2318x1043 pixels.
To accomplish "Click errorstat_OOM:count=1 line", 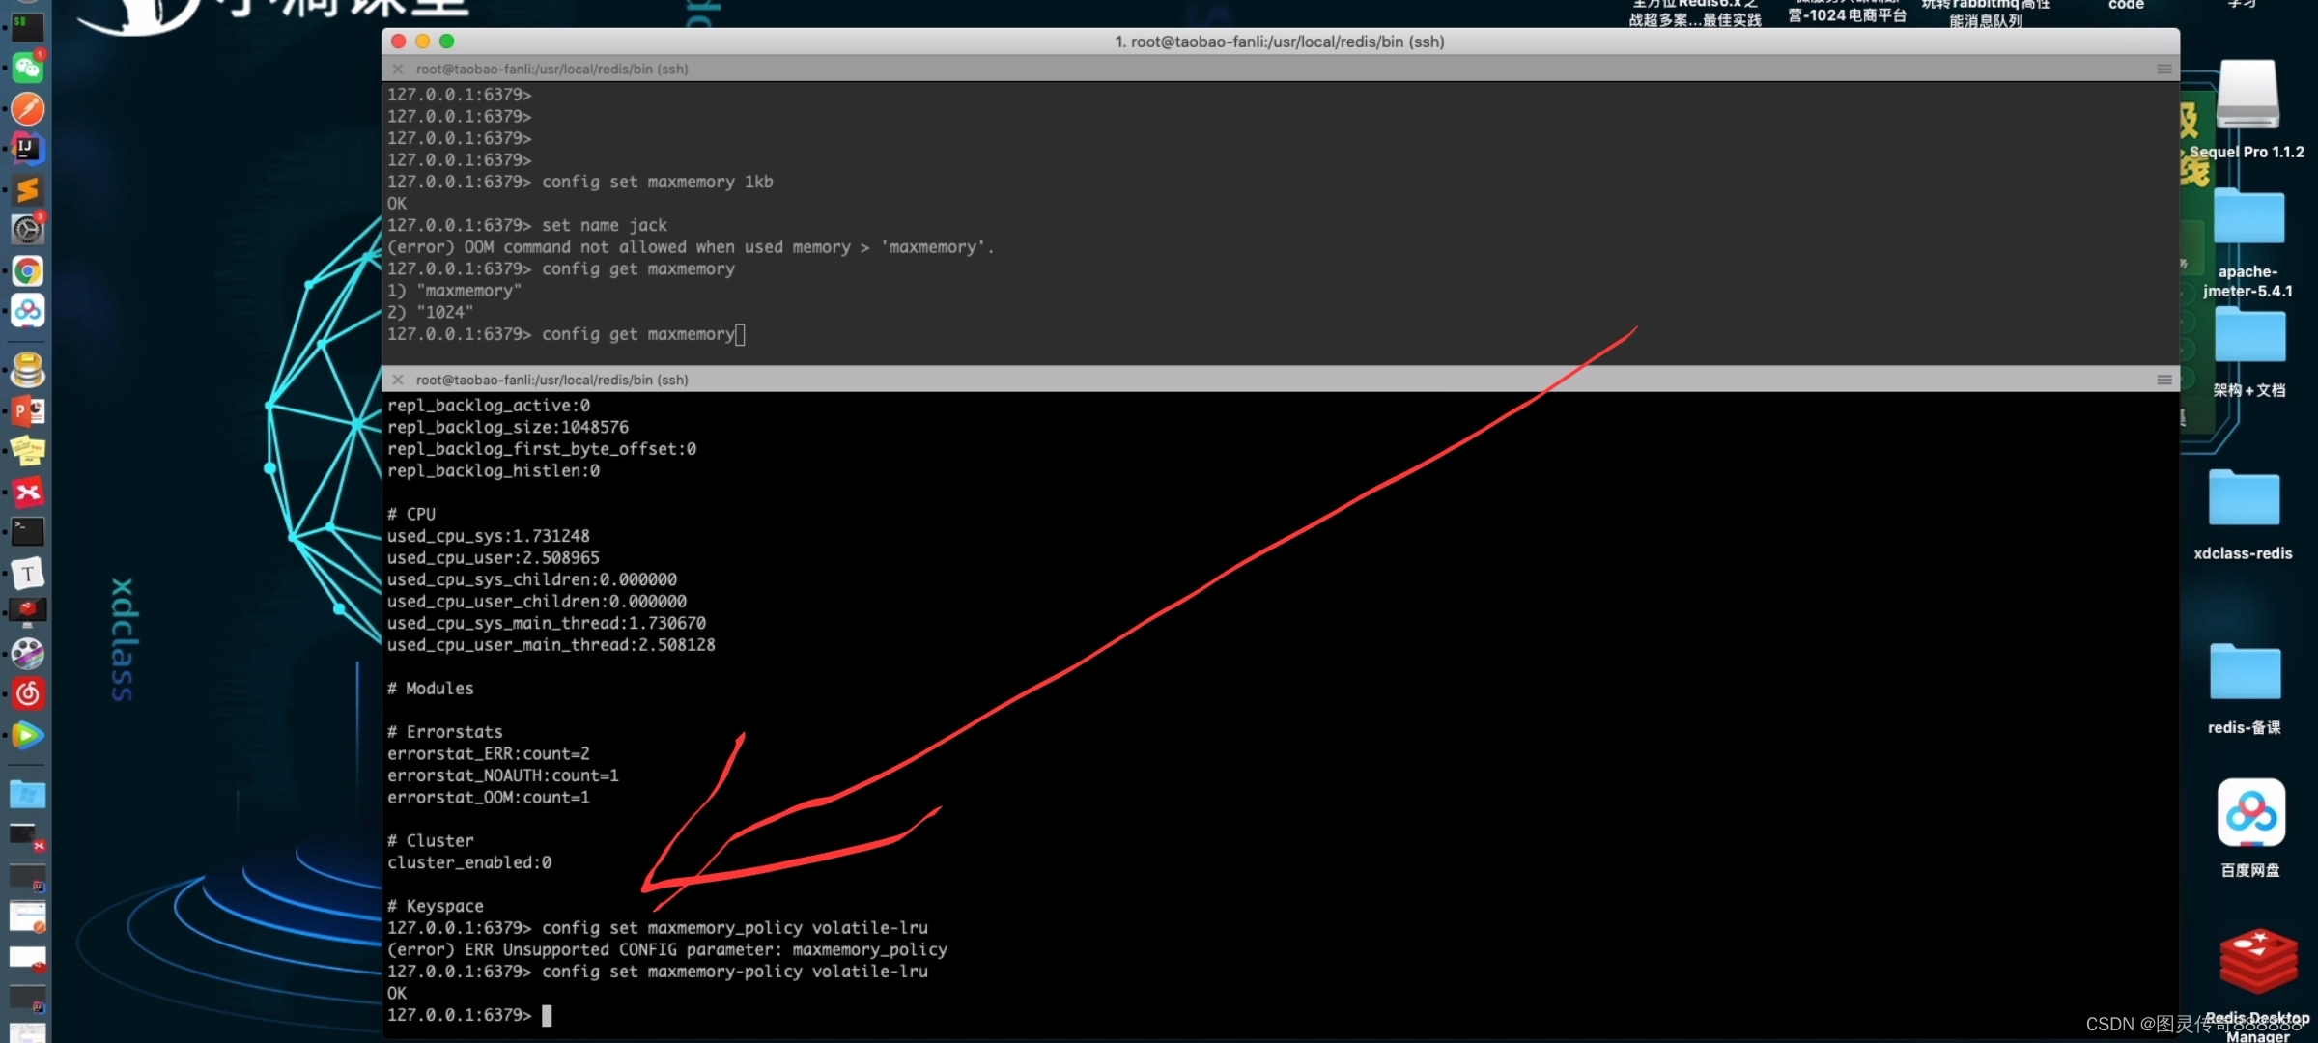I will click(x=488, y=798).
